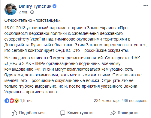The height and width of the screenshot is (118, 151).
Task: View the 486 поширень shares
Action: (x=134, y=101)
